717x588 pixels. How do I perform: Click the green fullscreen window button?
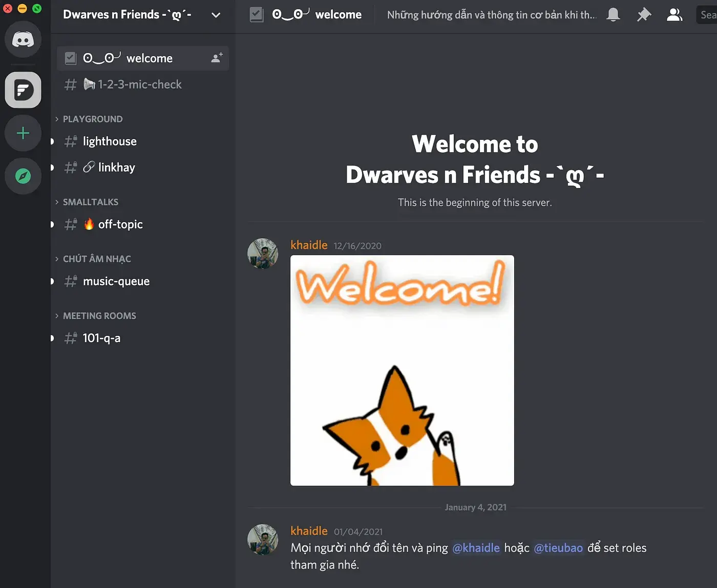[x=37, y=8]
